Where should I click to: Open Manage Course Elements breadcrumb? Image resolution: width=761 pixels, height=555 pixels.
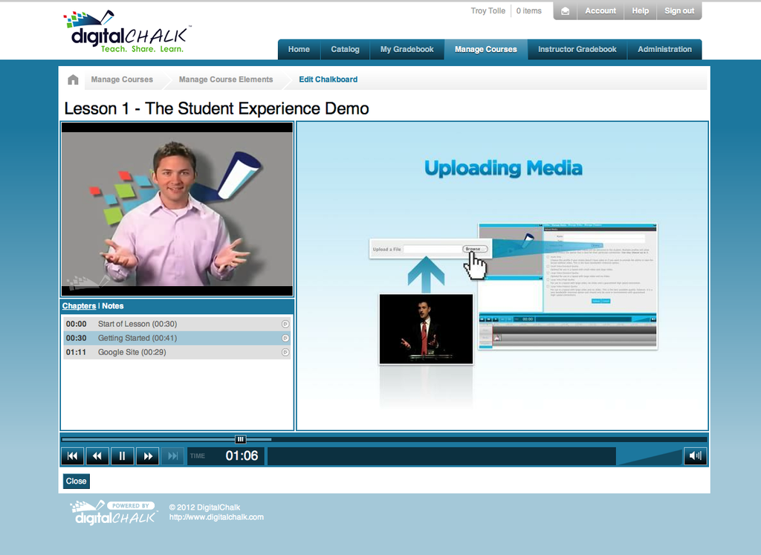pyautogui.click(x=226, y=79)
